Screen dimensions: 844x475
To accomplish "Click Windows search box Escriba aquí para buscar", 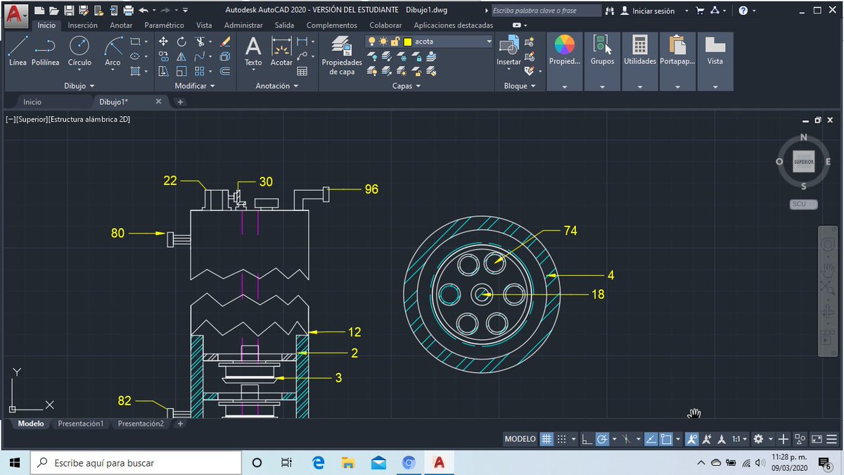I will tap(135, 462).
